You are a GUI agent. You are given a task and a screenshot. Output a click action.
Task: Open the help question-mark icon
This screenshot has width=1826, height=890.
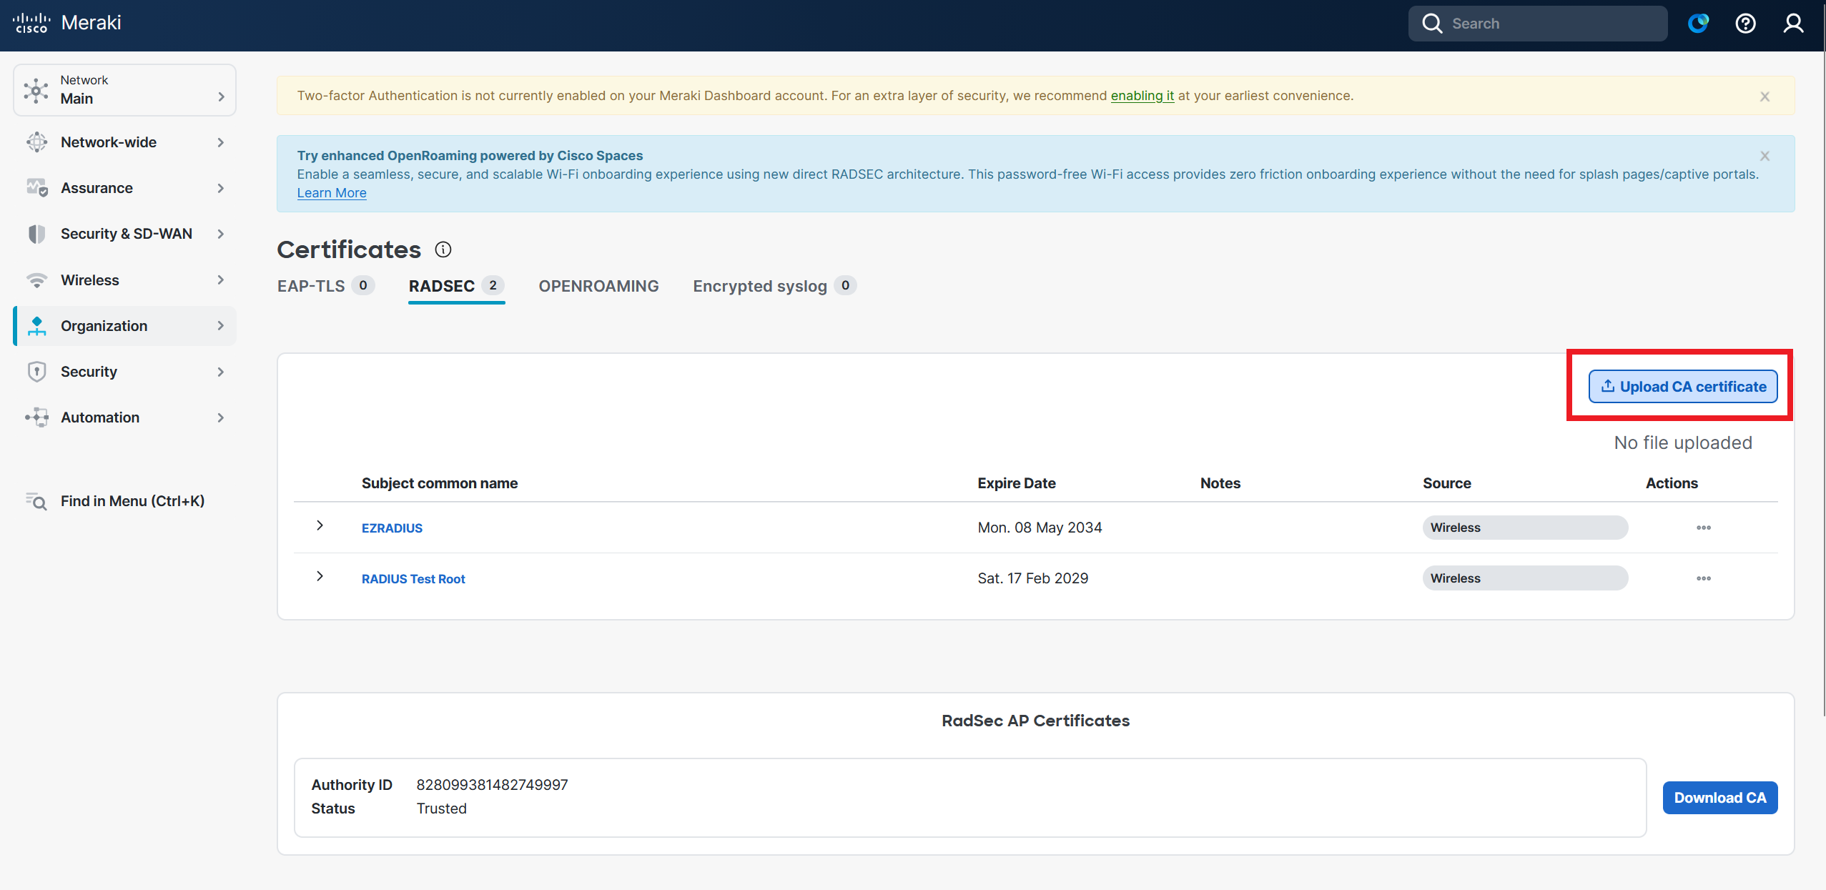1745,24
